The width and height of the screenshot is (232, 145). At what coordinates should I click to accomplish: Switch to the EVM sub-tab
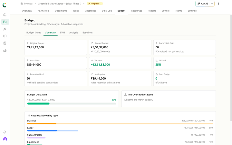point(63,33)
